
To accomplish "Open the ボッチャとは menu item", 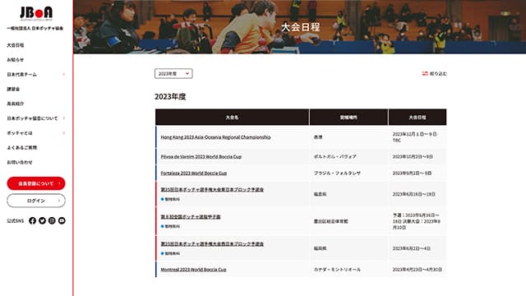I will (x=20, y=133).
